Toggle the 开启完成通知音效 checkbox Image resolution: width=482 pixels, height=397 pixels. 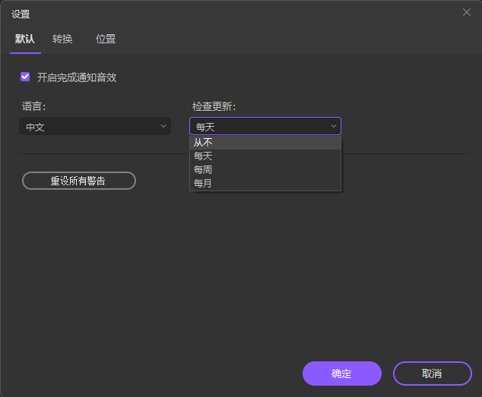tap(25, 77)
